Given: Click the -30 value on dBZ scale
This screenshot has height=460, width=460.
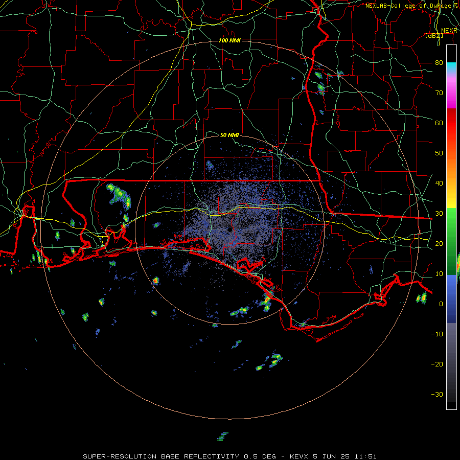Looking at the screenshot, I should click(x=437, y=394).
